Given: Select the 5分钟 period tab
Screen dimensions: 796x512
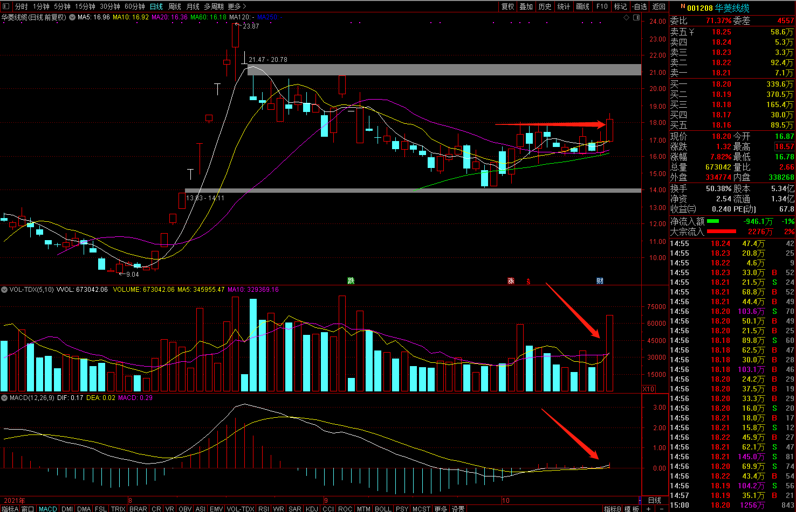Looking at the screenshot, I should pos(62,6).
